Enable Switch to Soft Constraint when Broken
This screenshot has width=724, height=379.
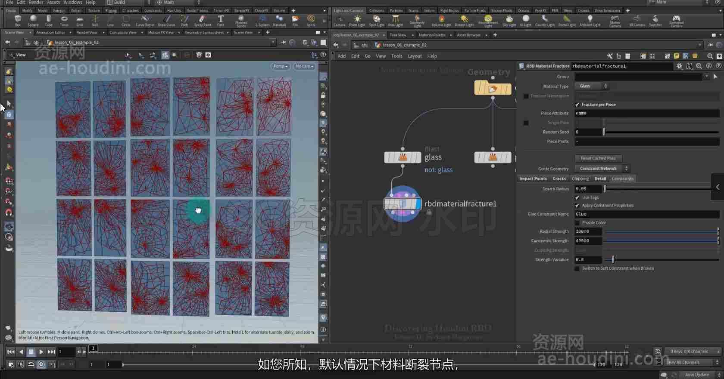point(577,268)
